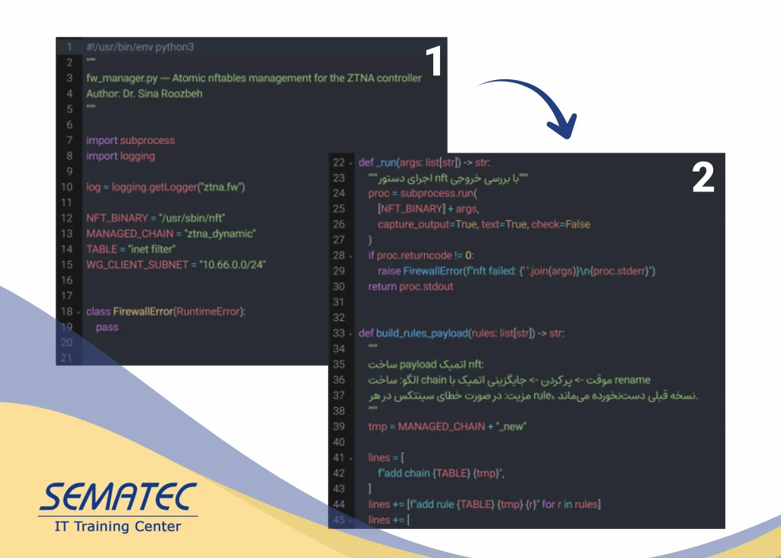Click the NFT_BINARY = "/usr/sbin/nft" assignment
Viewport: 781px width, 558px height.
(156, 218)
